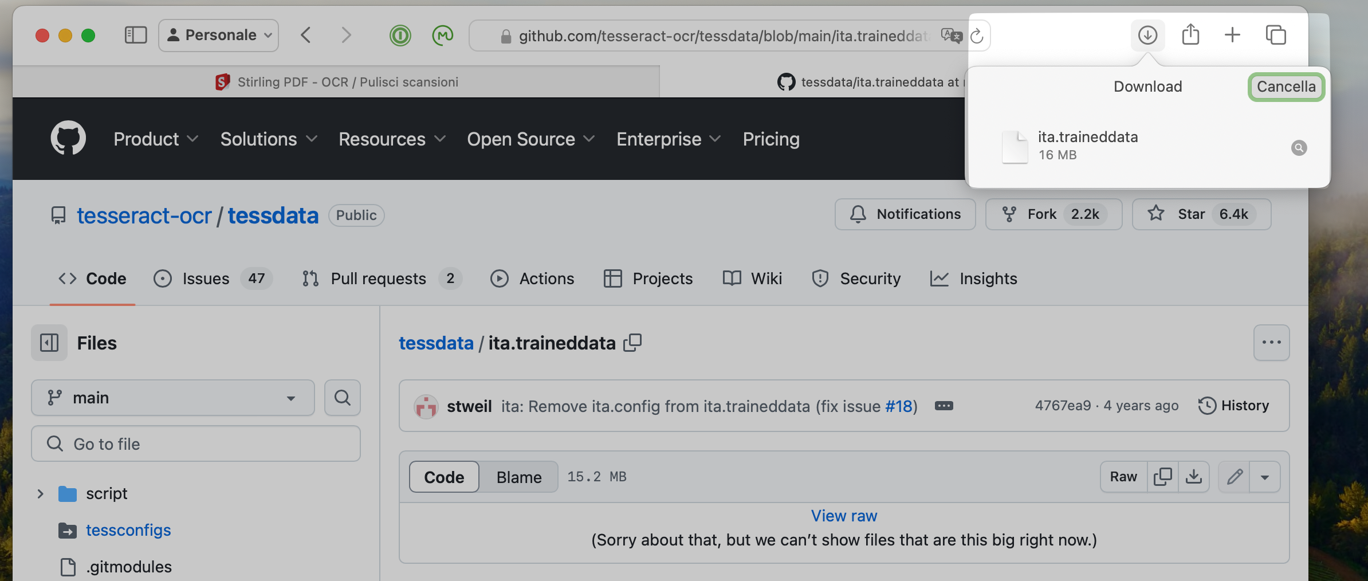
Task: Toggle the Safari downloads button
Action: click(1147, 36)
